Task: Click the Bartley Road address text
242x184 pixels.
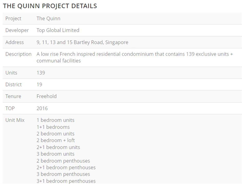Action: click(x=82, y=42)
